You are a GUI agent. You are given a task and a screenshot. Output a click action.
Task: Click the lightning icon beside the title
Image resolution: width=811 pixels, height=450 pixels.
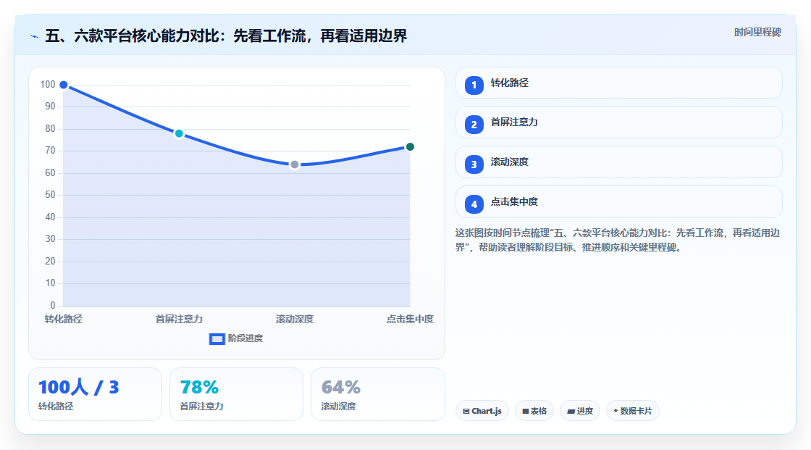pos(35,37)
